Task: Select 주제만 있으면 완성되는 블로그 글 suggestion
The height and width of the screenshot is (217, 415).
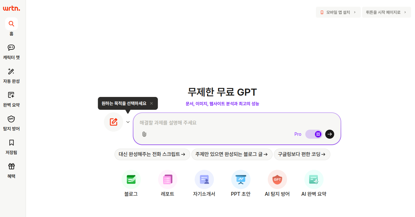Action: pos(232,154)
